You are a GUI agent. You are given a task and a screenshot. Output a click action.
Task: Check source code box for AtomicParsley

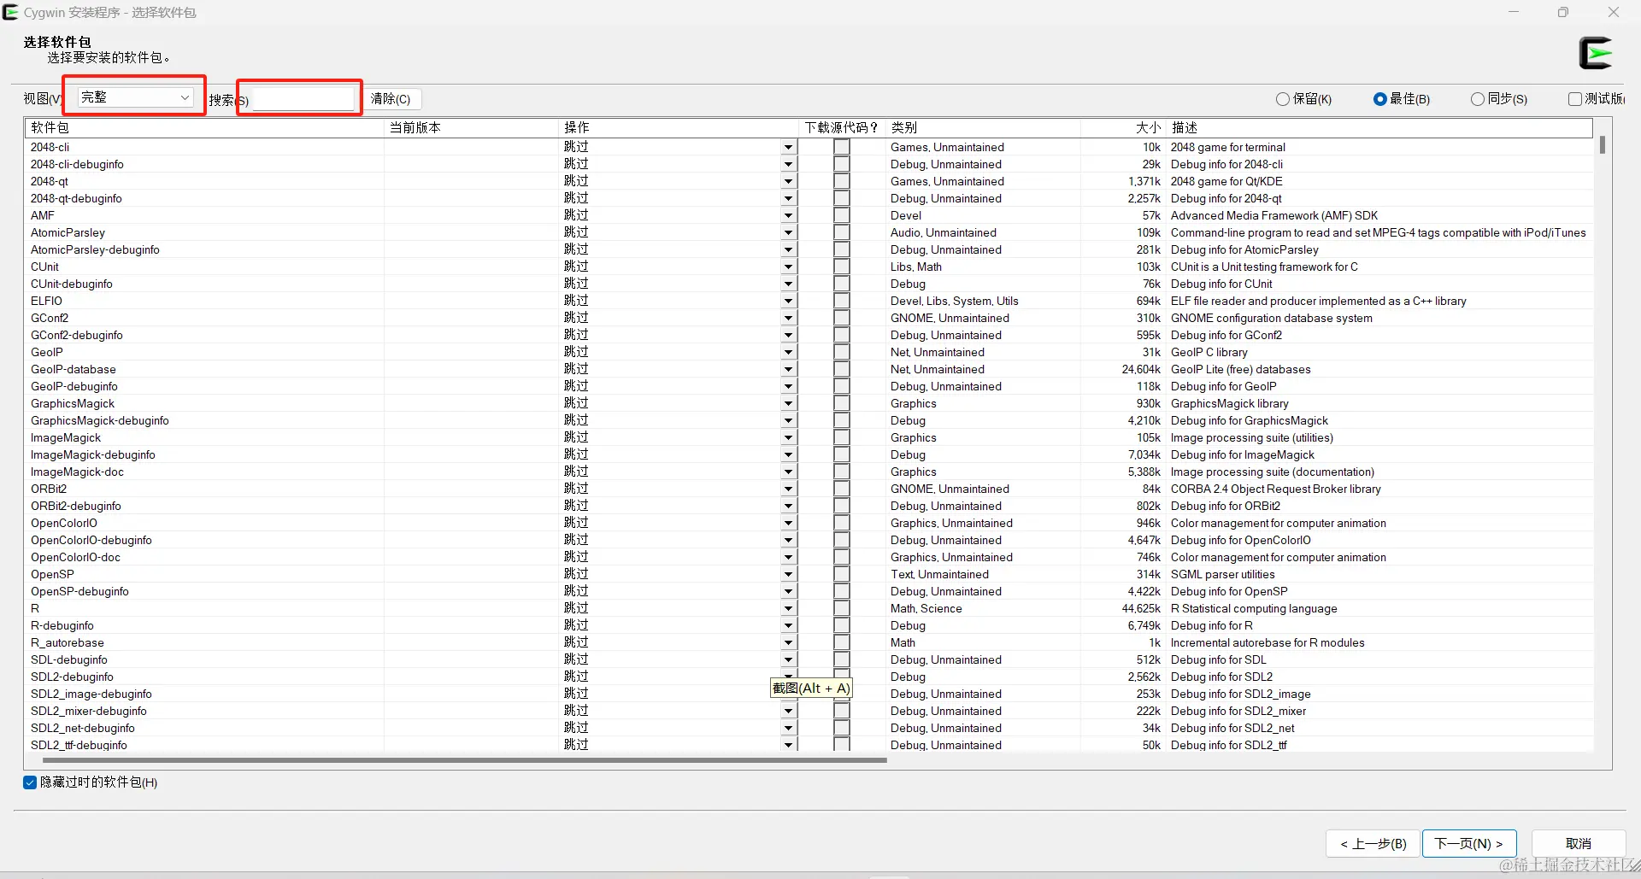pyautogui.click(x=842, y=232)
